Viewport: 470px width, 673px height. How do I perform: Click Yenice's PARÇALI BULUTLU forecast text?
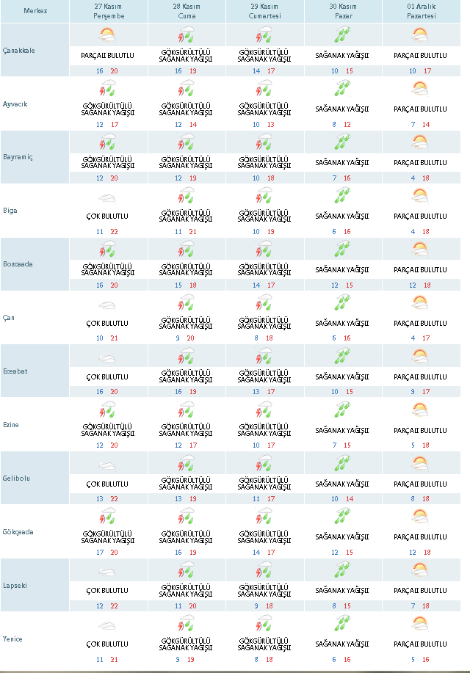(419, 644)
